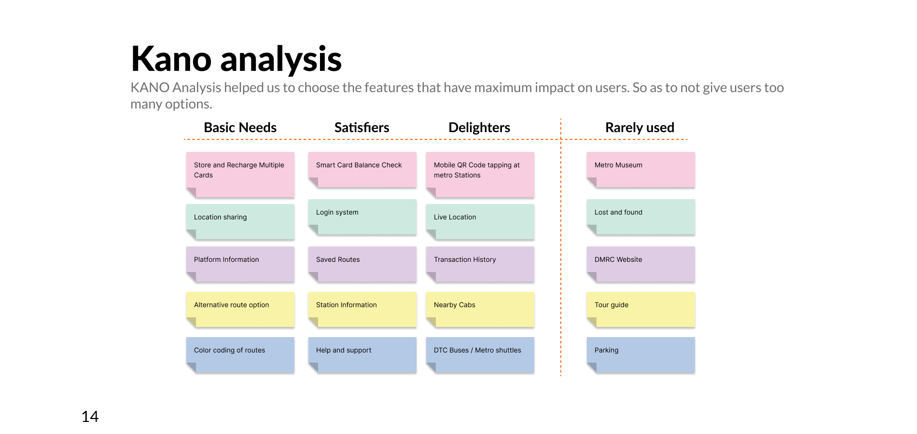Select the Lost and found note
This screenshot has width=917, height=434.
click(x=641, y=217)
